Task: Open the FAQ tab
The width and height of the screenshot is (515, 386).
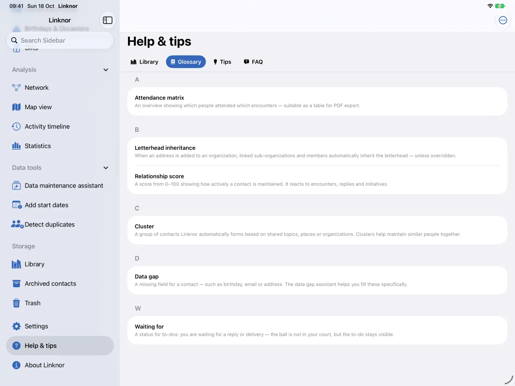Action: [253, 62]
